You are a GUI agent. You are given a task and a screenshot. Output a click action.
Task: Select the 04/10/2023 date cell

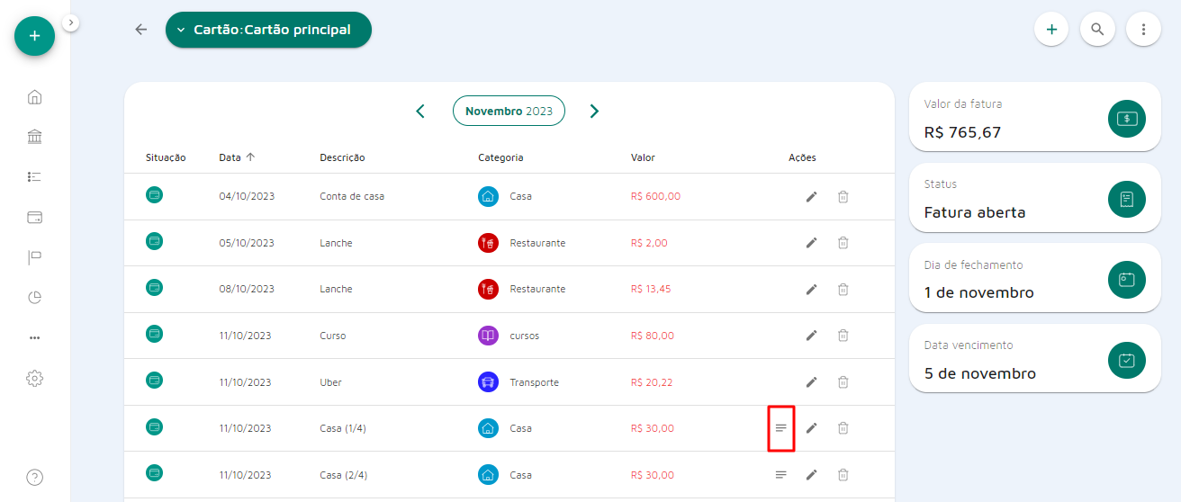[247, 196]
